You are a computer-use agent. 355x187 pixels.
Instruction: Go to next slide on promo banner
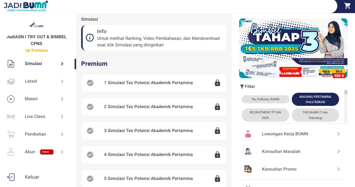(337, 48)
